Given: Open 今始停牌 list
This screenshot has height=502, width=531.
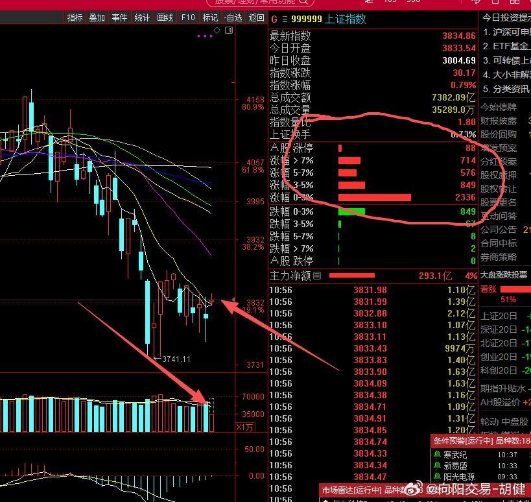Looking at the screenshot, I should pos(499,108).
